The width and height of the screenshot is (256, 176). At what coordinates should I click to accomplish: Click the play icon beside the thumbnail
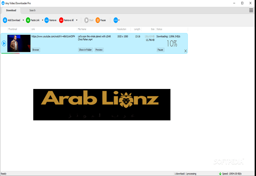point(4,44)
